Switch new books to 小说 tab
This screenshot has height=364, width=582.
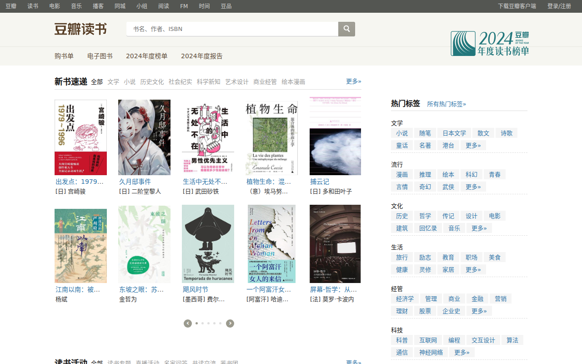coord(130,82)
